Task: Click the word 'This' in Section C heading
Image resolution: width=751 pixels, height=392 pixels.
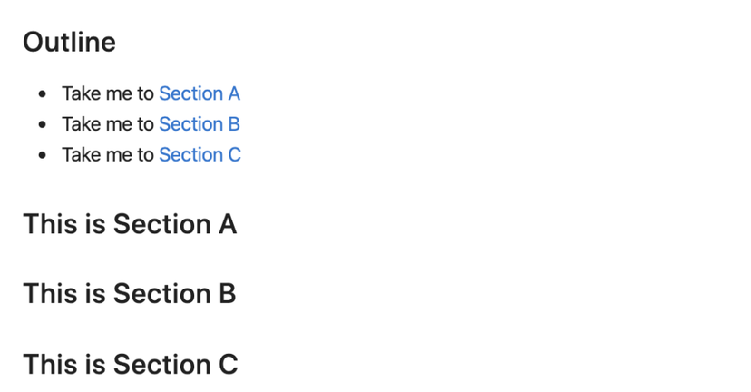Action: point(50,364)
